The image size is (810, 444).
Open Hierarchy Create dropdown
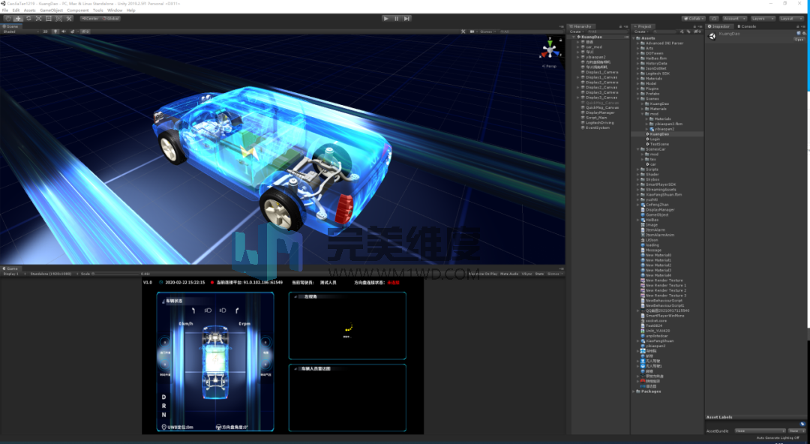(x=576, y=31)
